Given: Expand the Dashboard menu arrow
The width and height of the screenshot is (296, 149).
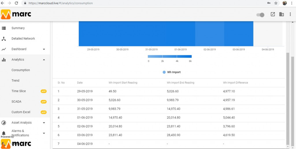Looking at the screenshot, I should (x=44, y=49).
